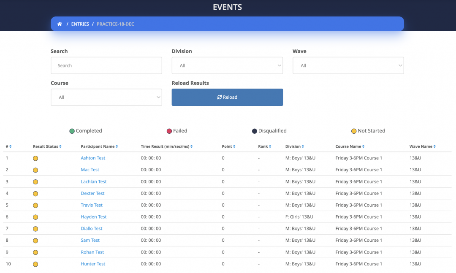Click Mac Test's yellow status dot
456x273 pixels.
point(35,170)
